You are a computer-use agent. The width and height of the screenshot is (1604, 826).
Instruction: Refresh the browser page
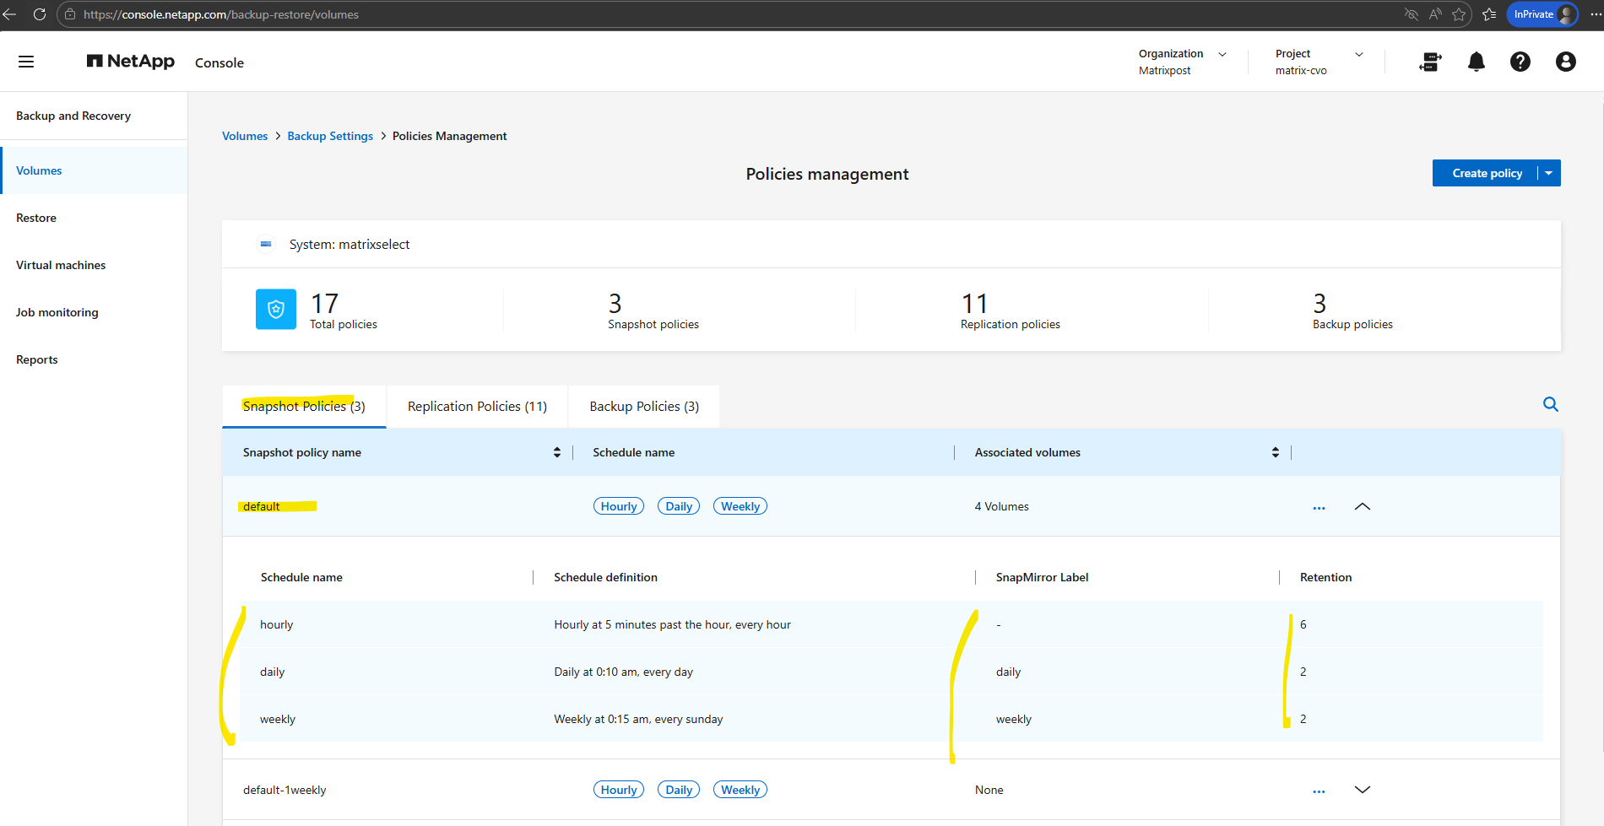point(39,14)
